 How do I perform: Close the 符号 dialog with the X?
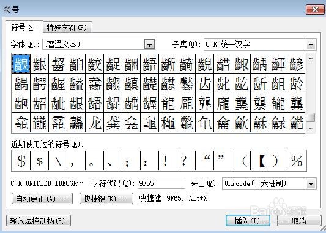pyautogui.click(x=315, y=9)
